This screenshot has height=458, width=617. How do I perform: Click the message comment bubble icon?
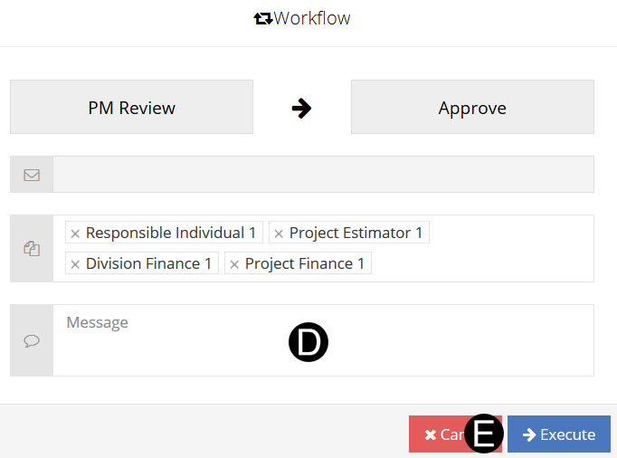[32, 340]
